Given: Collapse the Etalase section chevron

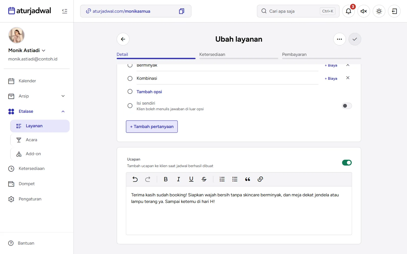Looking at the screenshot, I should [63, 112].
